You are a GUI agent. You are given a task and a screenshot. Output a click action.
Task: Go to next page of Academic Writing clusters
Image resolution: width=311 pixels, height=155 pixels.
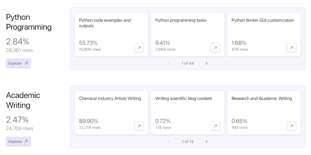tap(207, 141)
